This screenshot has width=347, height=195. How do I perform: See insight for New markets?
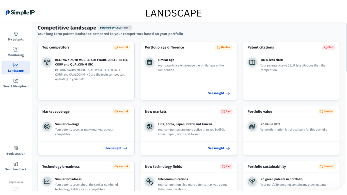click(x=219, y=148)
